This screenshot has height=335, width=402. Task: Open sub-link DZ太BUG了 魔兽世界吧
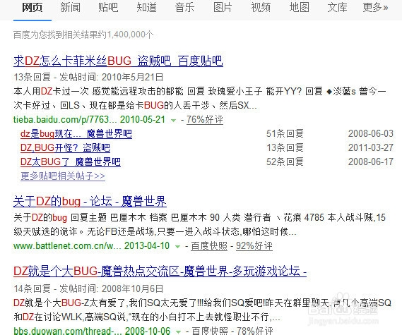(x=71, y=162)
